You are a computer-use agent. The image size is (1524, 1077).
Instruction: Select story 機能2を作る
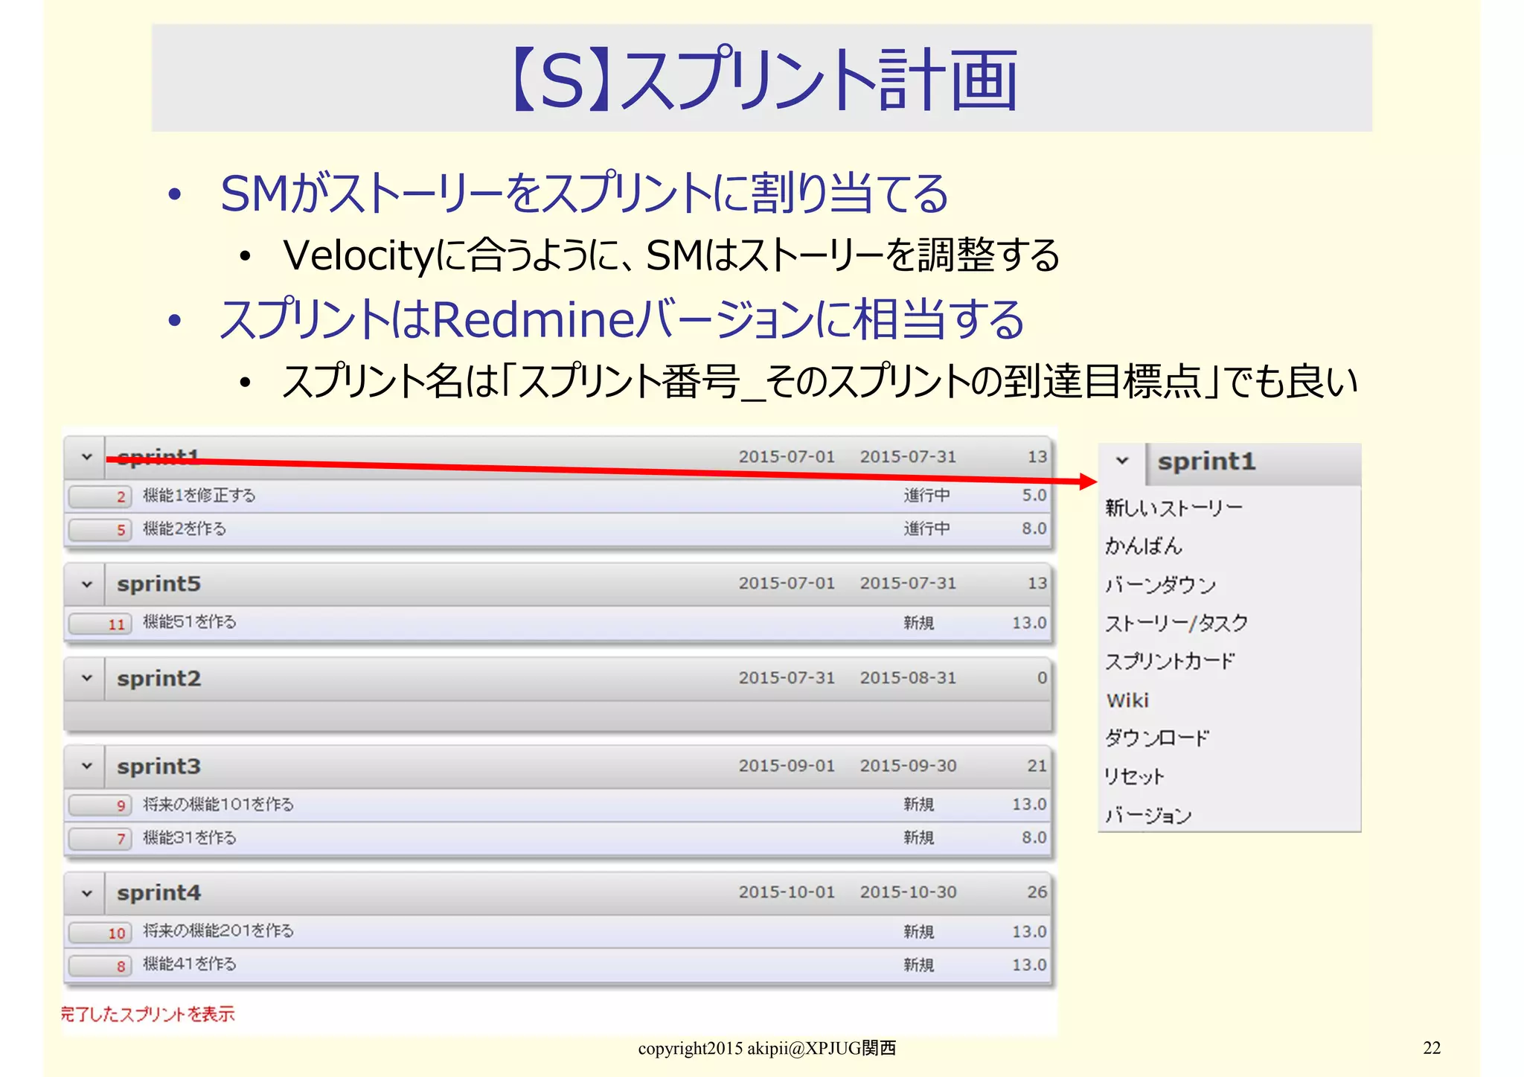[185, 528]
